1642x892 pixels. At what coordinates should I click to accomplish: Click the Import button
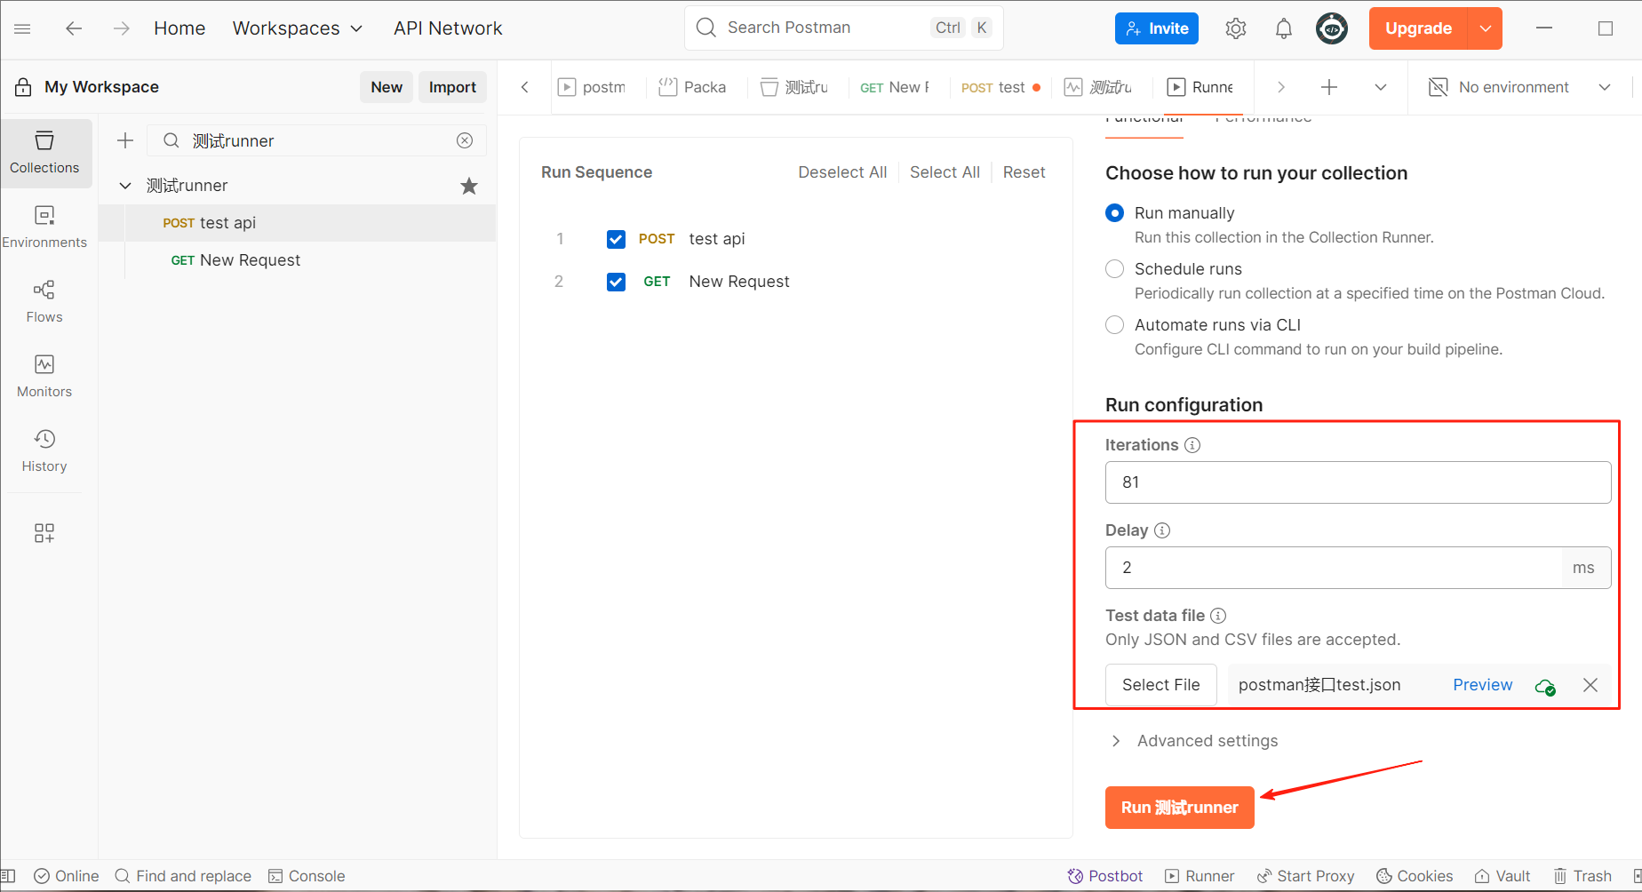(452, 87)
